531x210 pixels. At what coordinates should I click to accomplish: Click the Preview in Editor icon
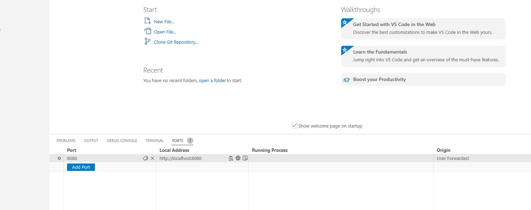click(x=245, y=159)
